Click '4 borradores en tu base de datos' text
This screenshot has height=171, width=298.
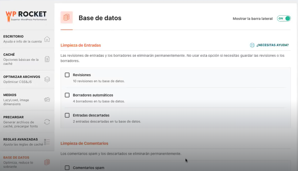[99, 101]
